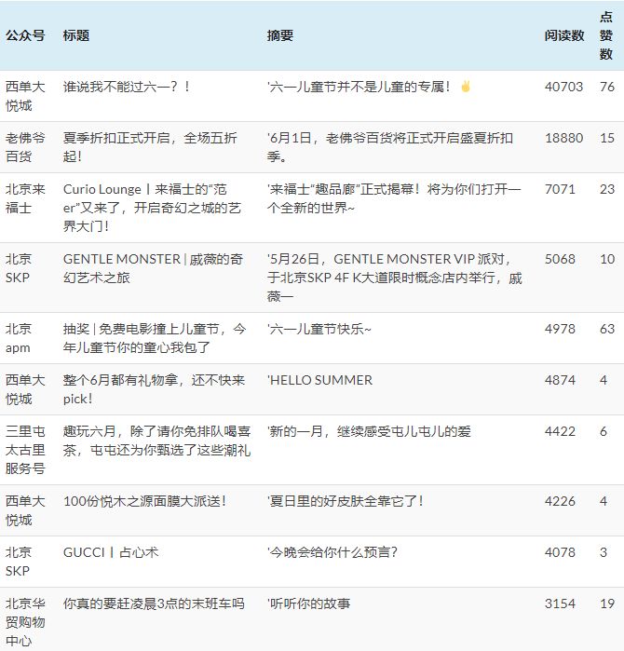Click 三里屯太古里服务号 account cell

(x=25, y=450)
